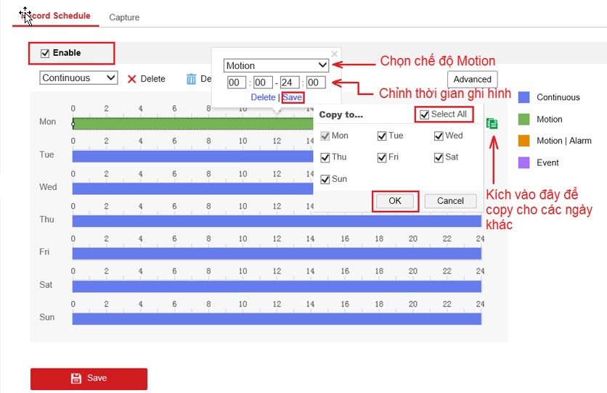Expand the Motion mode dropdown
The image size is (607, 393).
[277, 66]
